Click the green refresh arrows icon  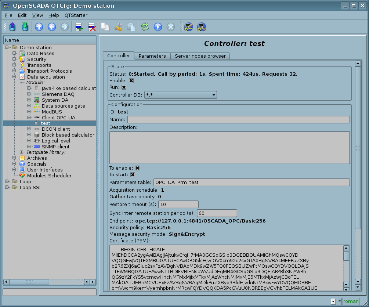coord(145,27)
